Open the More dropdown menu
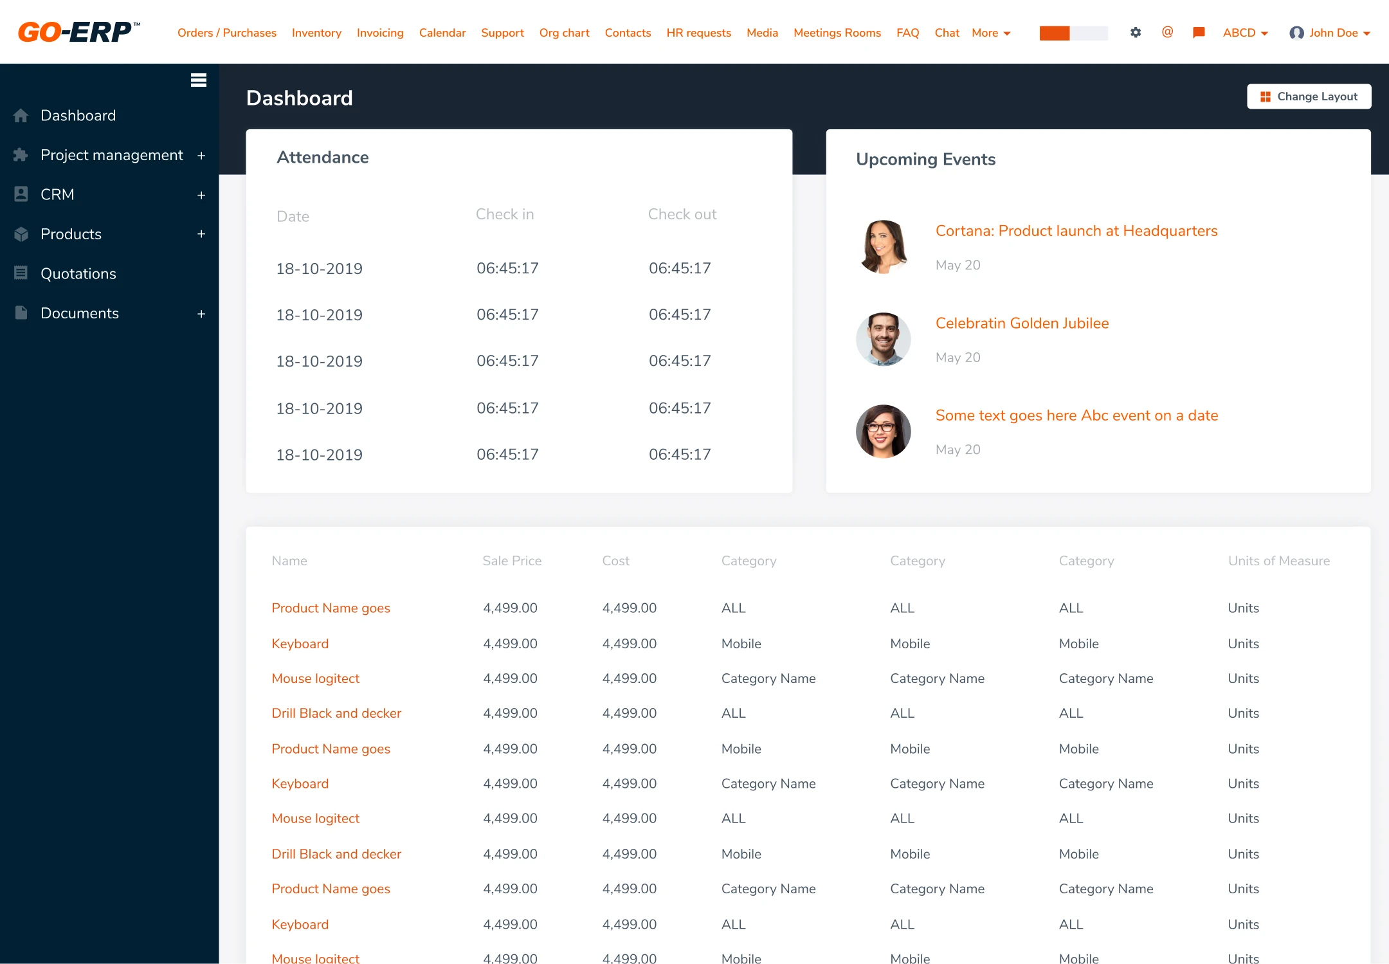 coord(991,33)
